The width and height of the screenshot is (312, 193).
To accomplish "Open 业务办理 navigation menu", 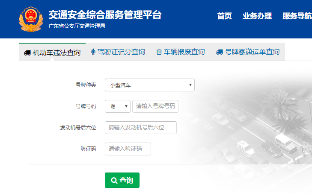I will coord(257,16).
